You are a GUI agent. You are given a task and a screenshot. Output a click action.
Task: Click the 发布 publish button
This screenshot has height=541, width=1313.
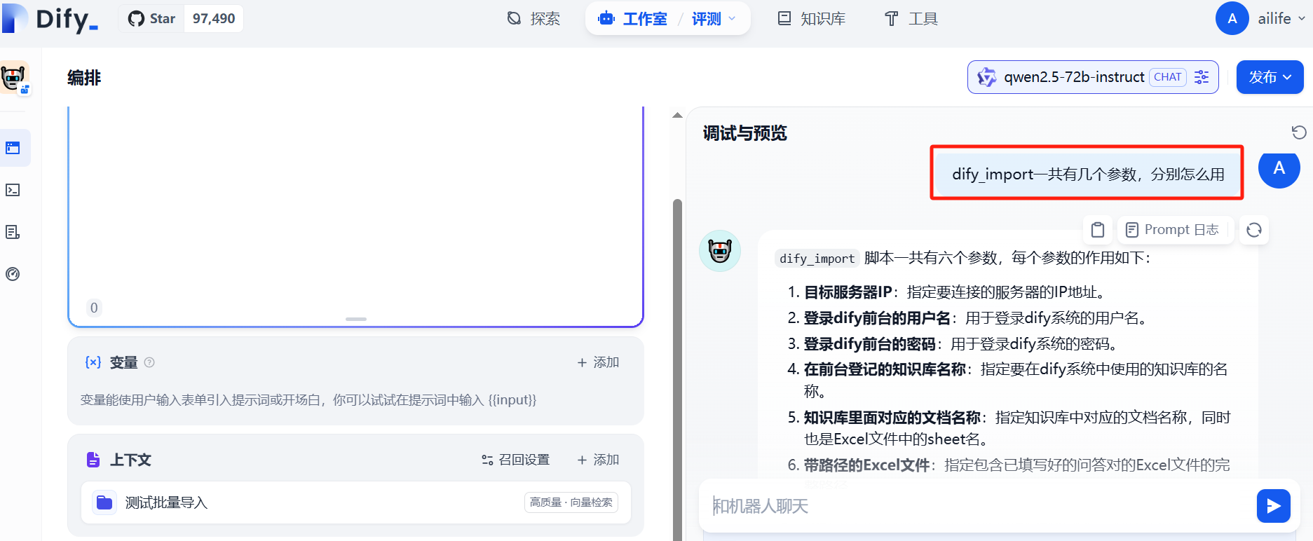[1270, 77]
